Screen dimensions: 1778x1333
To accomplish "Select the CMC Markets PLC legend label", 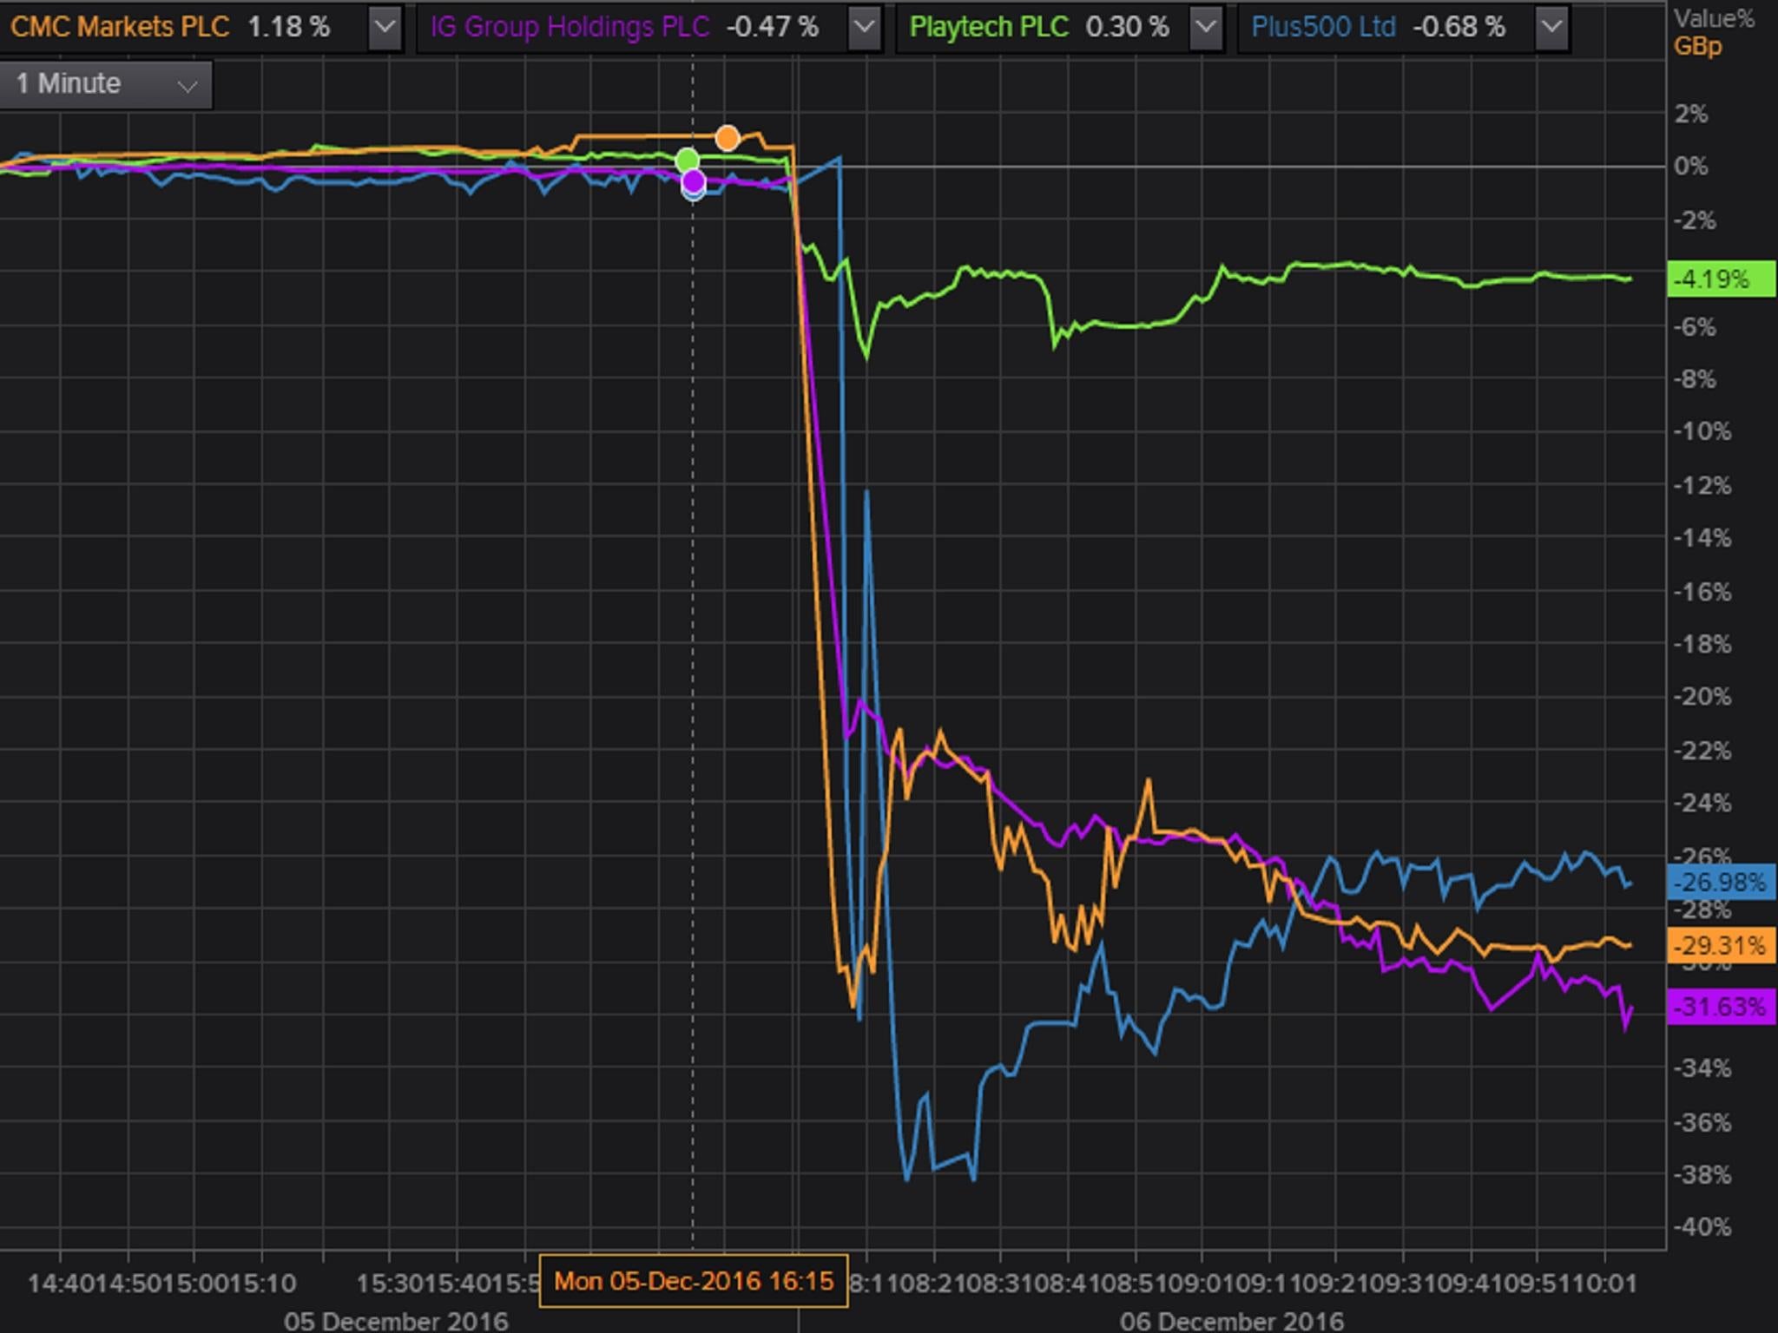I will coord(120,27).
